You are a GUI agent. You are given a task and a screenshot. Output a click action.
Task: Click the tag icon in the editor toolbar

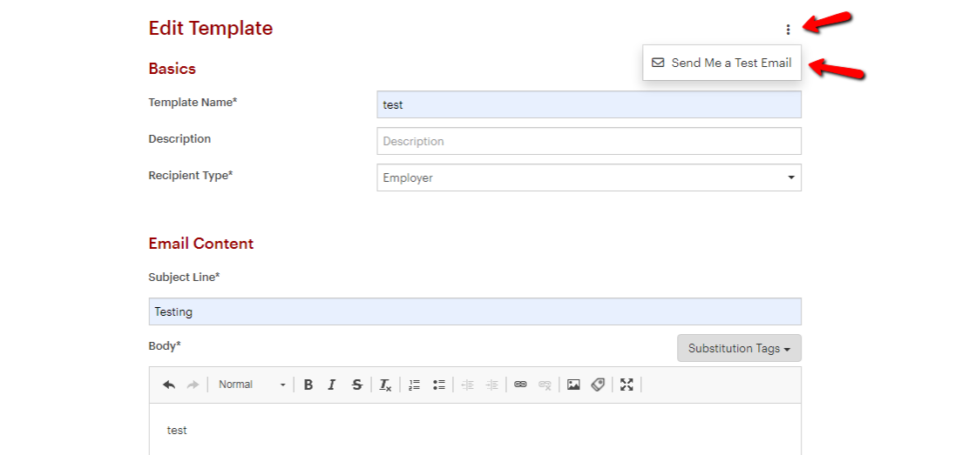click(x=598, y=385)
